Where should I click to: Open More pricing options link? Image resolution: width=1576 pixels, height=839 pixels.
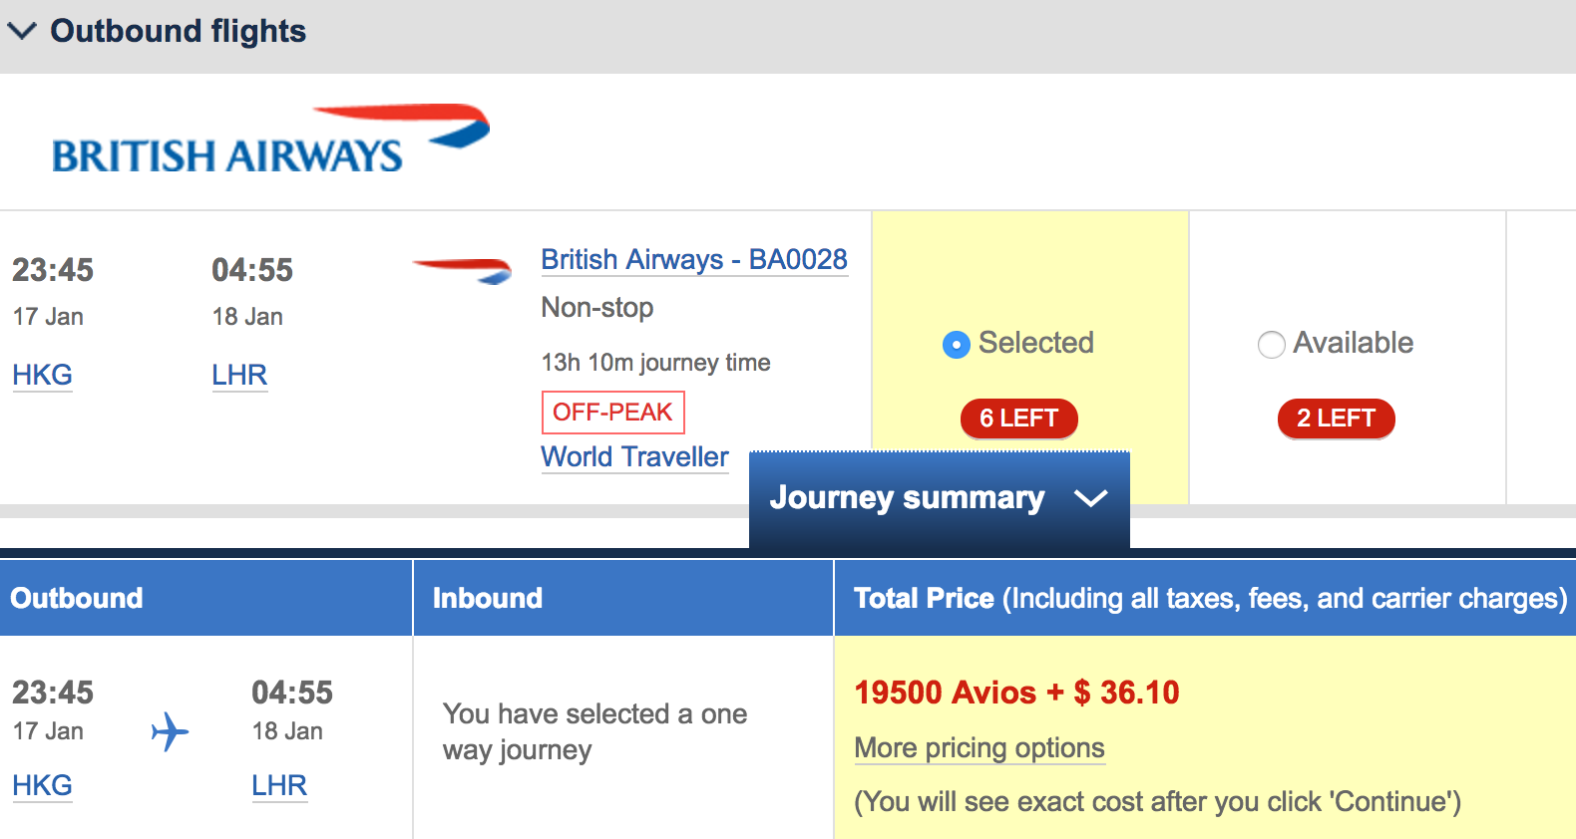click(x=980, y=748)
